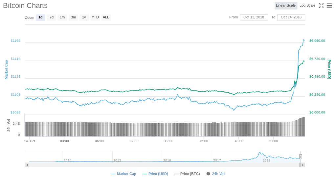This screenshot has width=335, height=177.
Task: Click the 06:00 time axis label
Action: pyautogui.click(x=99, y=141)
